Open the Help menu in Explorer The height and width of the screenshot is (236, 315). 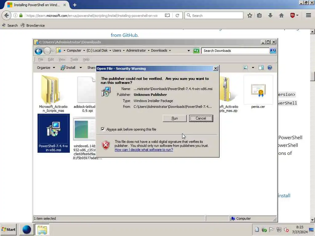tap(86, 59)
